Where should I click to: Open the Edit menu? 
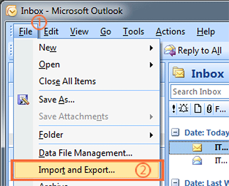tap(51, 31)
